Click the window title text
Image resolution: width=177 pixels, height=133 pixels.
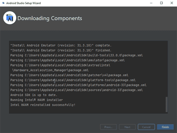point(24,3)
